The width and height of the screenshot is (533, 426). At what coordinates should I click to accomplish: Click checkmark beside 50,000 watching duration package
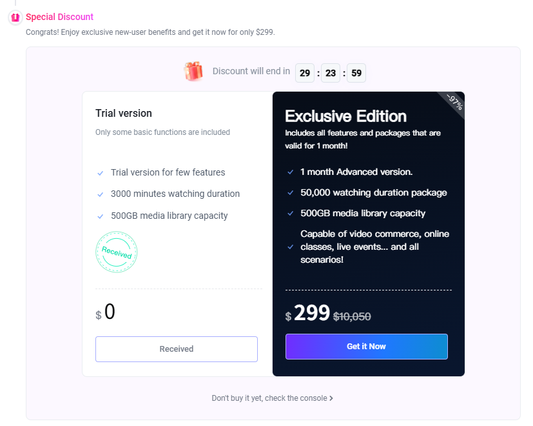click(290, 193)
